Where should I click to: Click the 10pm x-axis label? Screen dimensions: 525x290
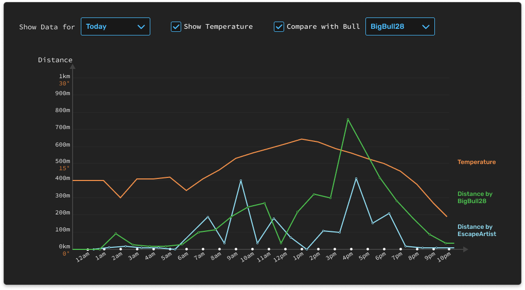(x=444, y=257)
